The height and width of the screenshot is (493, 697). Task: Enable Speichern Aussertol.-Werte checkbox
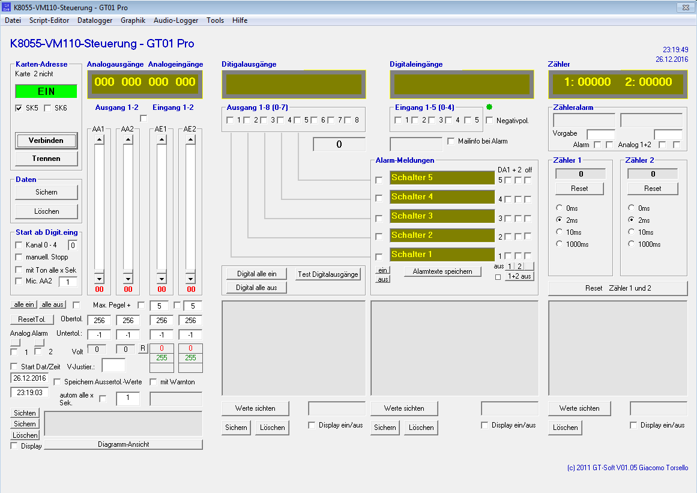point(57,382)
